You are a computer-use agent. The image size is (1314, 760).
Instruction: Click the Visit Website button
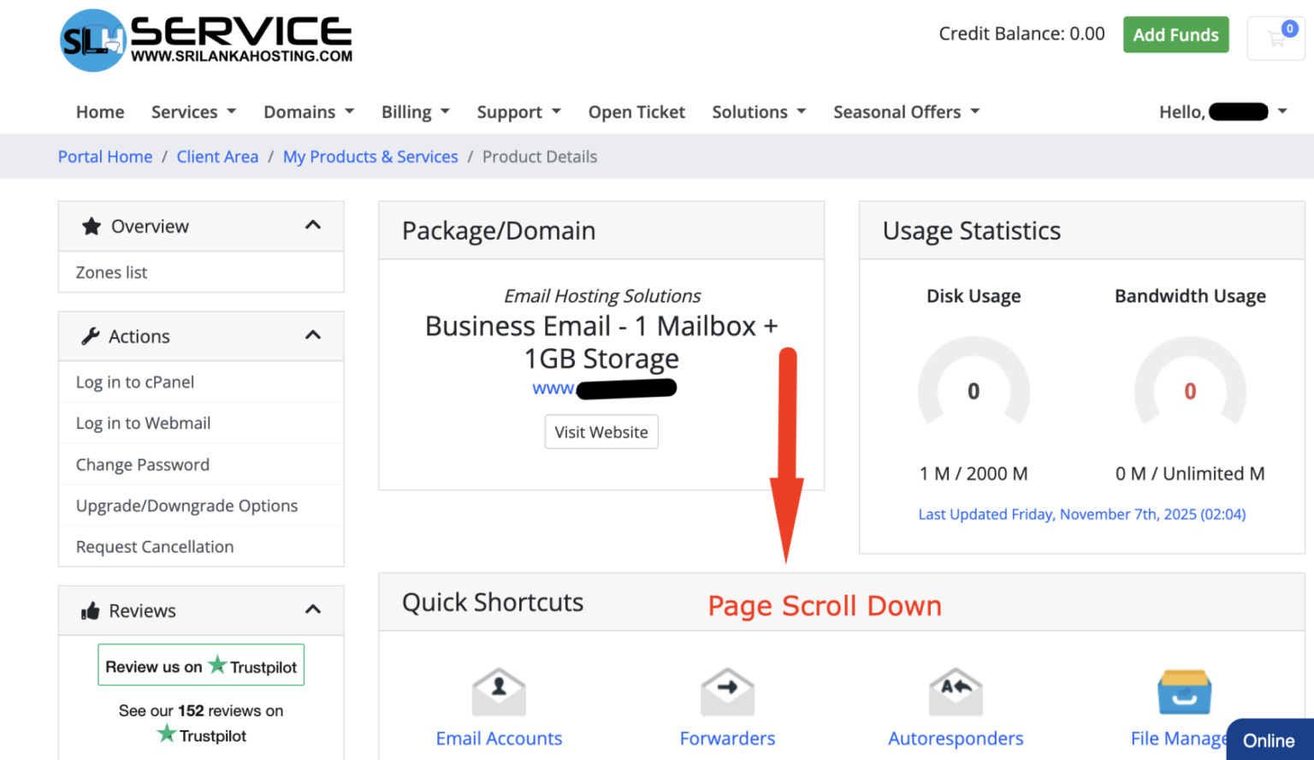click(601, 432)
